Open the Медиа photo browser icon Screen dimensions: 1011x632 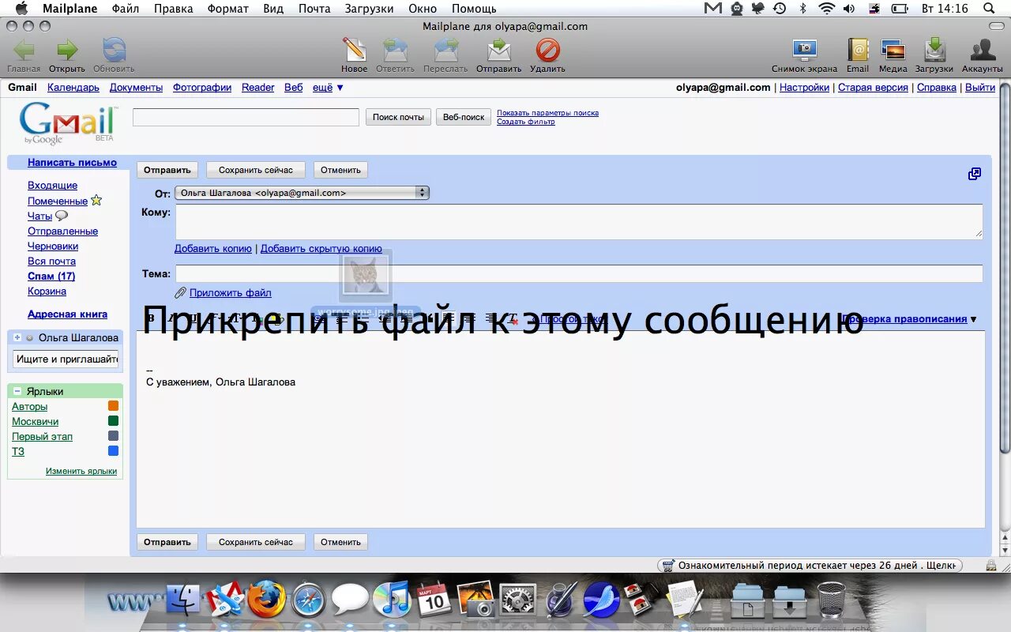point(893,51)
